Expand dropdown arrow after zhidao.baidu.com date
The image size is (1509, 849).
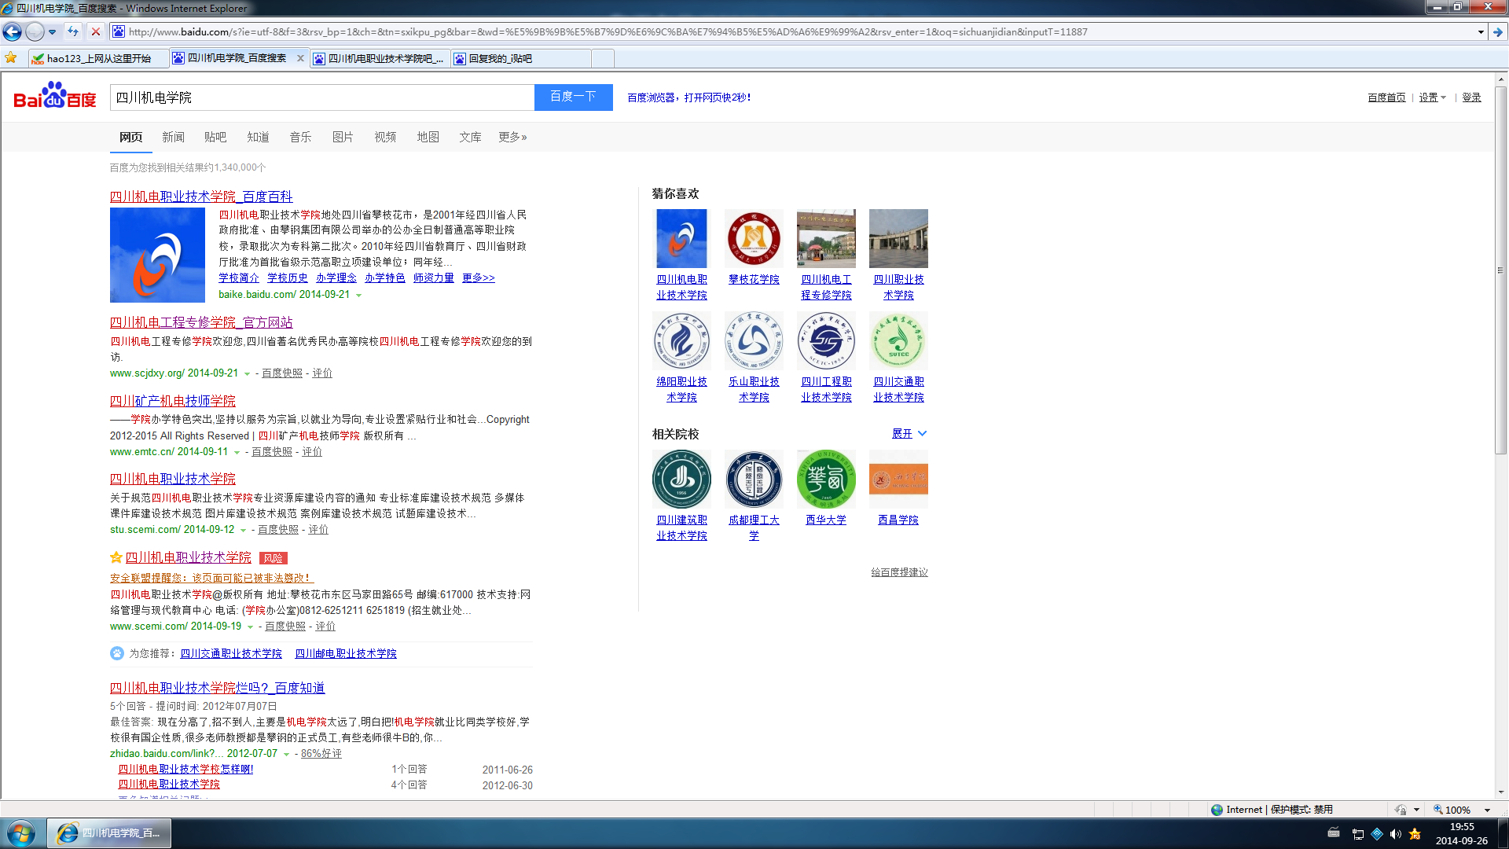(286, 755)
